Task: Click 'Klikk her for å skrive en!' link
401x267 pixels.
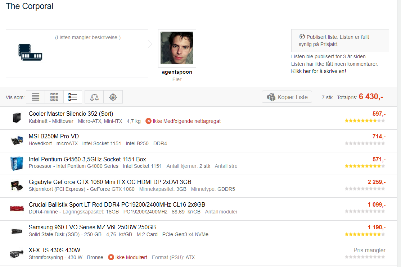Action: (319, 71)
